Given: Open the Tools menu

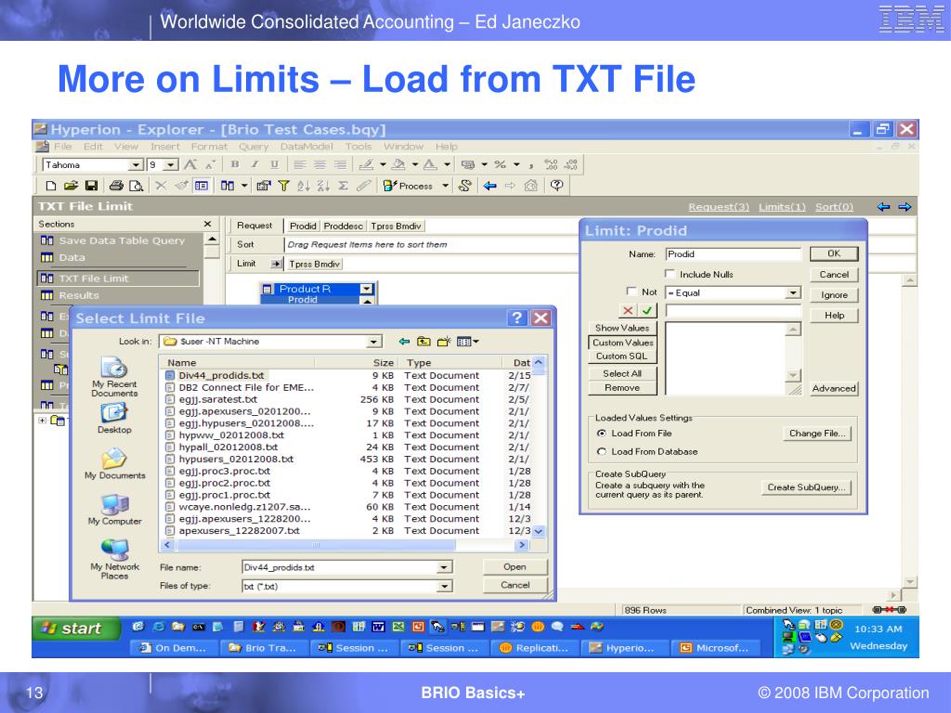Looking at the screenshot, I should (358, 146).
